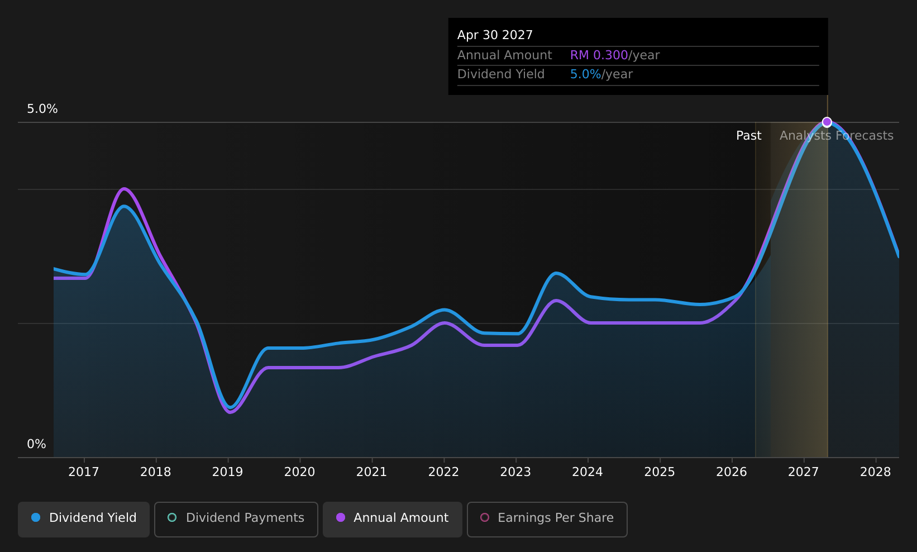Toggle the Dividend Yield series
This screenshot has height=552, width=917.
84,519
